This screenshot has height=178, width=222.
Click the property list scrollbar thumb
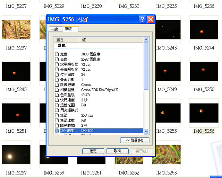coord(146,66)
